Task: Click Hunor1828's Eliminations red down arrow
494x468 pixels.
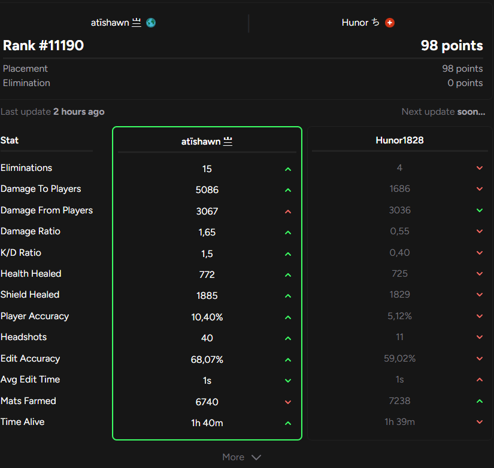Action: point(480,168)
